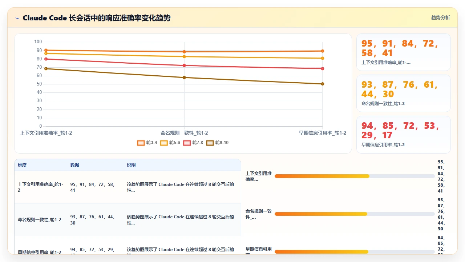Image resolution: width=465 pixels, height=262 pixels.
Task: Click the chart icon beside the title
Action: [x=17, y=18]
